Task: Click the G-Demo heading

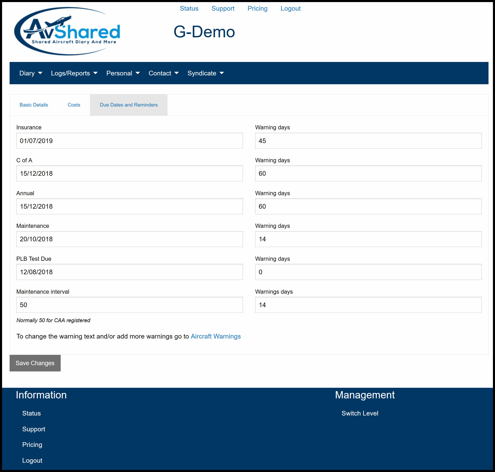Action: [x=204, y=32]
